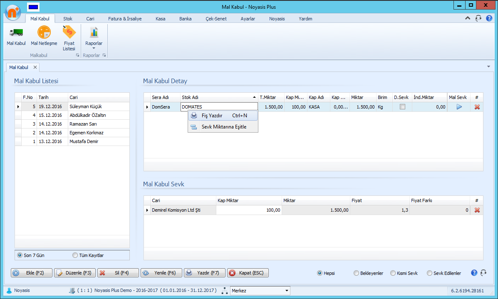498x299 pixels.
Task: Expand the Raporlar dropdown arrow
Action: 94,48
